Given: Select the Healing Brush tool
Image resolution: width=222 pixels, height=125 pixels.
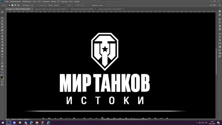Looking at the screenshot, I should [x=2, y=30].
